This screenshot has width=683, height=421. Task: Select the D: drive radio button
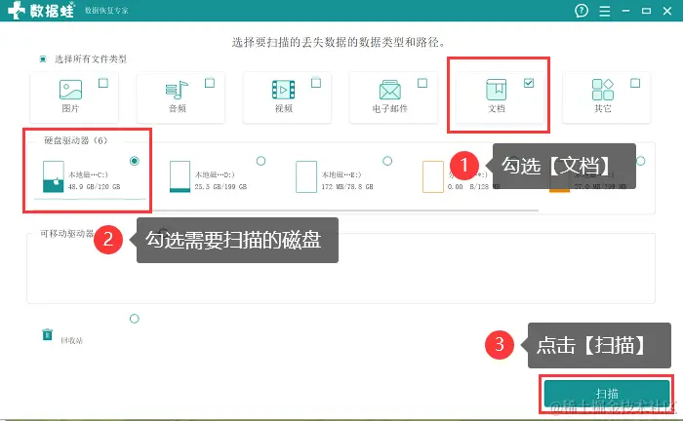point(261,161)
